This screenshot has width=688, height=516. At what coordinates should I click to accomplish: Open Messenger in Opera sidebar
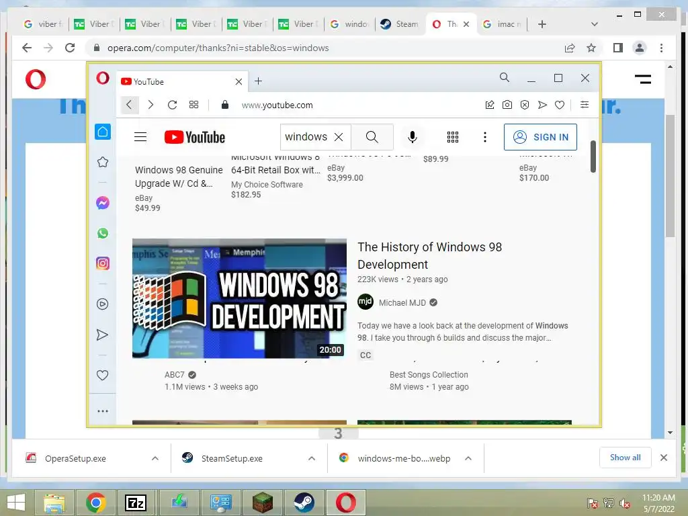pyautogui.click(x=103, y=203)
